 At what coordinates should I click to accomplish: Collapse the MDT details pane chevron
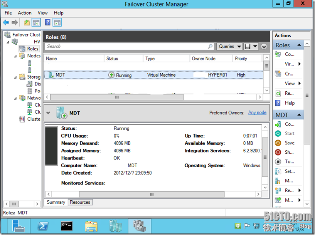click(48, 113)
